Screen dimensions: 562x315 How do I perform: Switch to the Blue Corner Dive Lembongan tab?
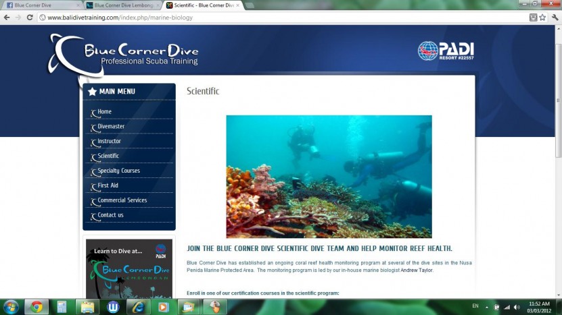pyautogui.click(x=122, y=5)
